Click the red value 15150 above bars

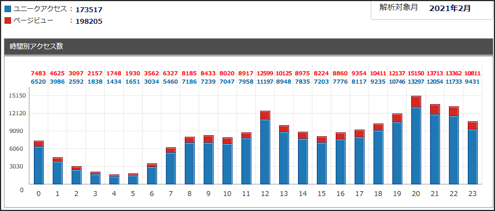coord(416,73)
